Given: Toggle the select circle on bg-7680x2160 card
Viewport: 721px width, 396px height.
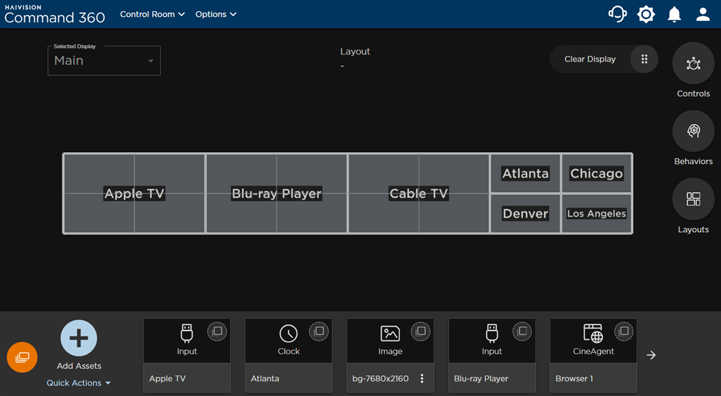Looking at the screenshot, I should point(420,331).
